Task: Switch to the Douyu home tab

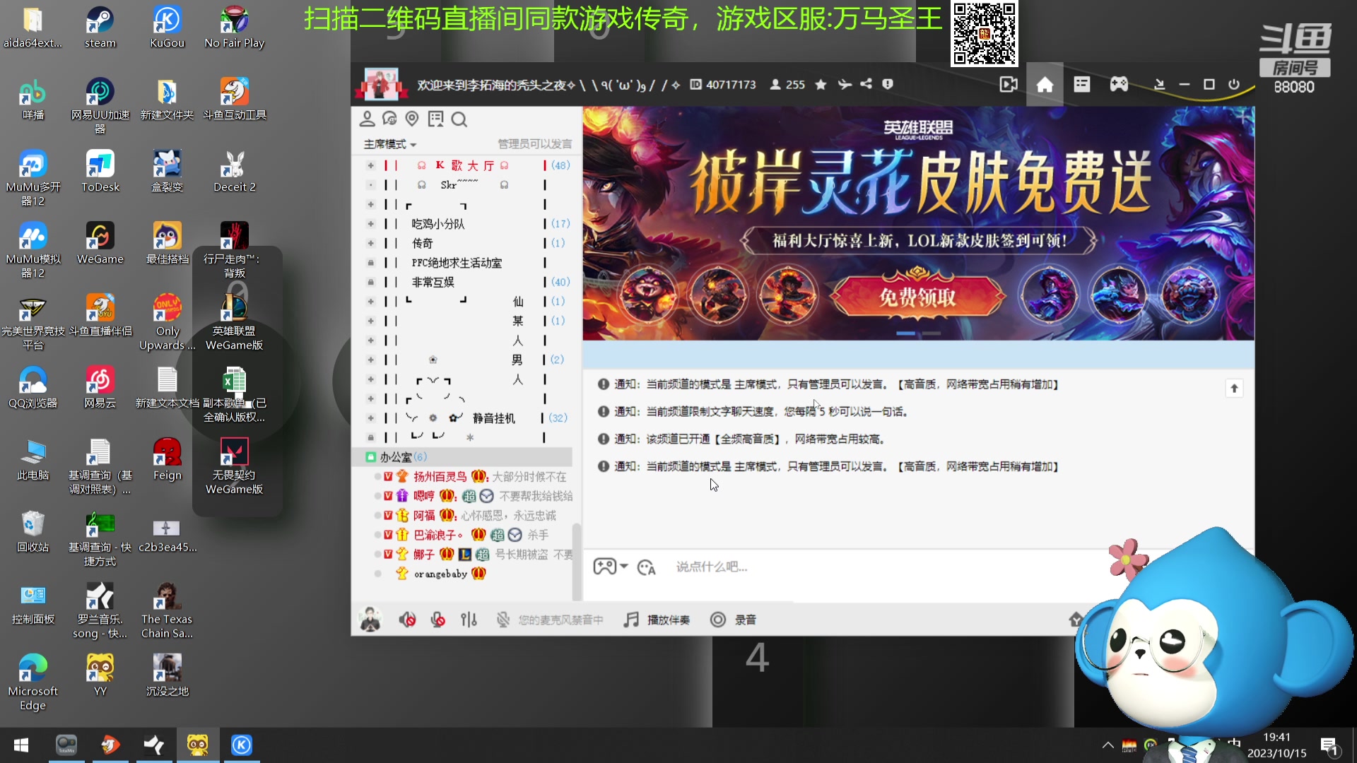Action: pos(1044,84)
